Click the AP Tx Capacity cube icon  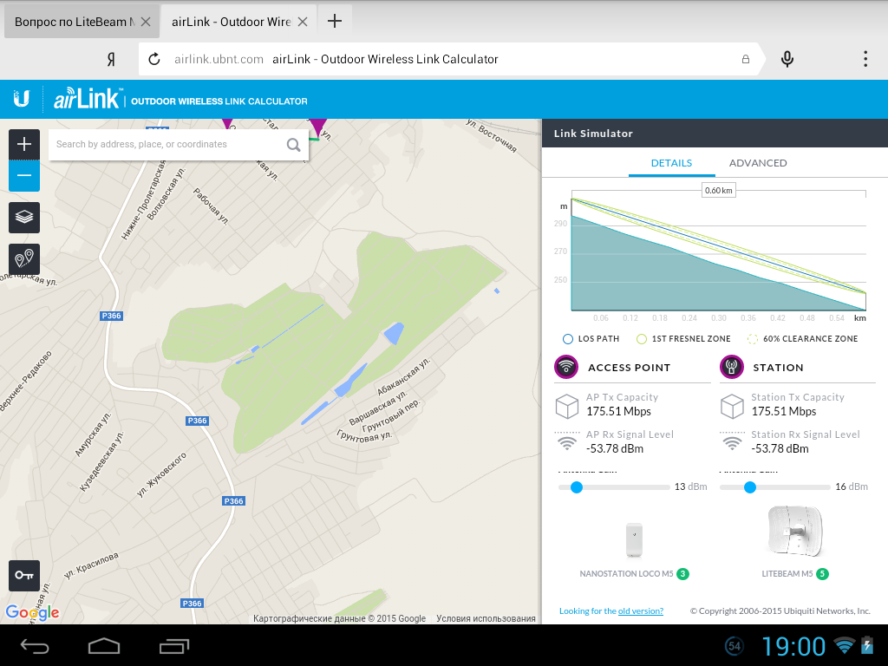pos(567,406)
